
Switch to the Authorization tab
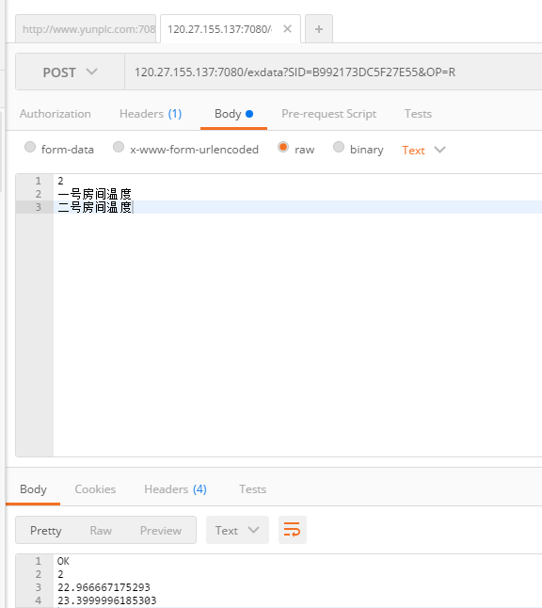[x=56, y=114]
